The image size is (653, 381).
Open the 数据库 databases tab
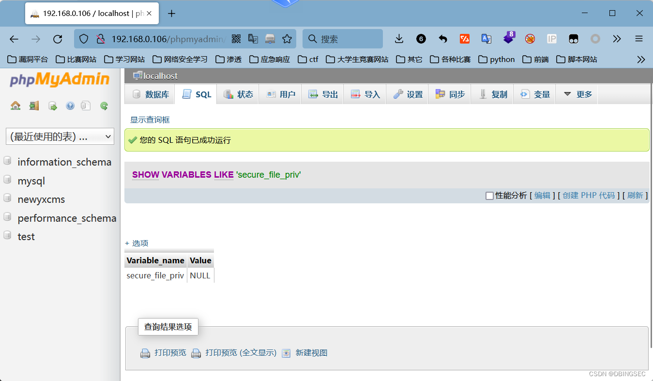pos(151,94)
